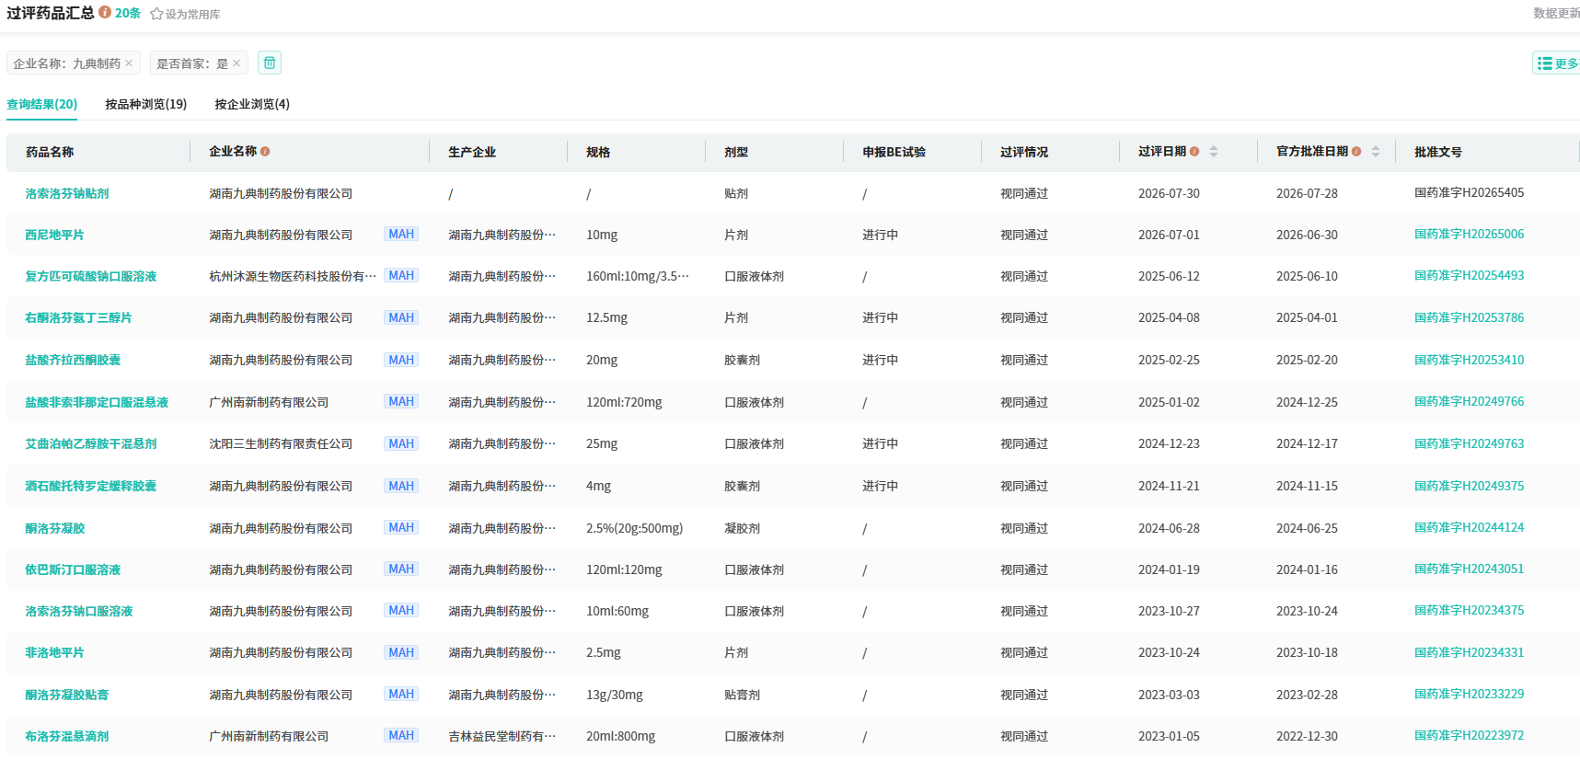1580x759 pixels.
Task: Open the 盐酸非索非那定口服混悬液 drug link
Action: pyautogui.click(x=97, y=403)
